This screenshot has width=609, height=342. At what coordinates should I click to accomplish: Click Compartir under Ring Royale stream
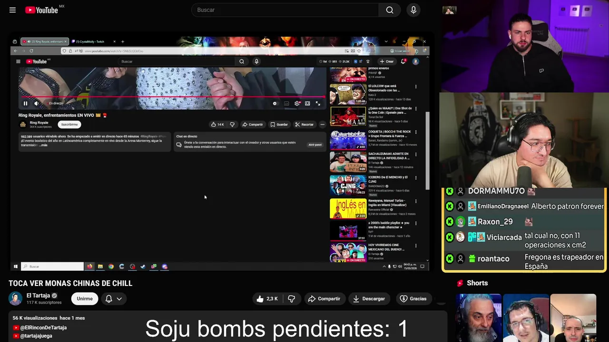[252, 124]
